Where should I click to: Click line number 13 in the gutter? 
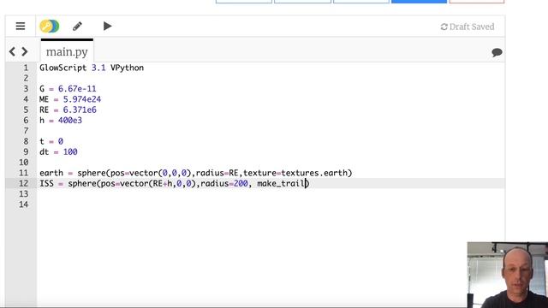[23, 194]
